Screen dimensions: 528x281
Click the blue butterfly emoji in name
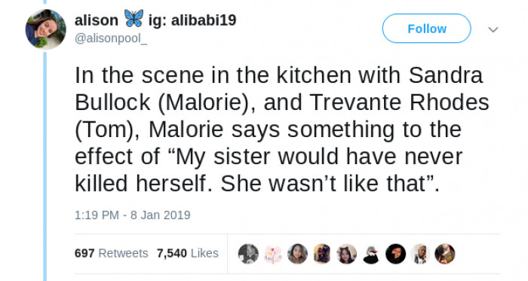coord(134,18)
